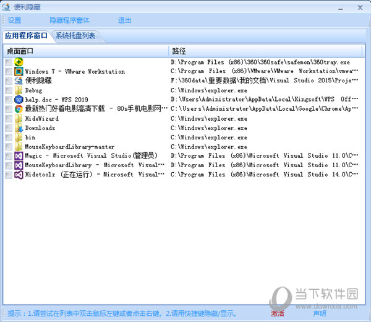This screenshot has width=371, height=322.
Task: Click the 便利隐藏 app icon in list
Action: click(x=19, y=80)
